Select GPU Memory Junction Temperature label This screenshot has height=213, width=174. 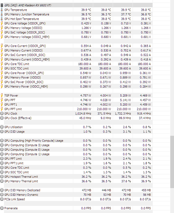click(27, 14)
